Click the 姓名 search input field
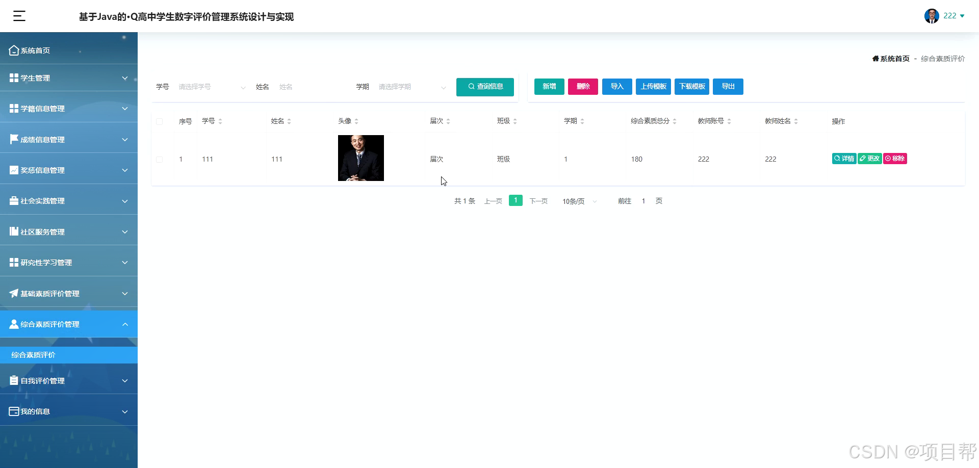 tap(312, 87)
